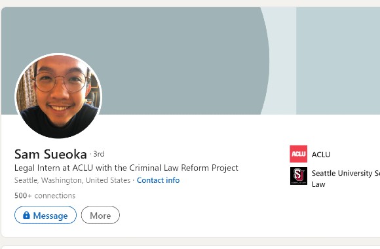Click the card edge below the profile
This screenshot has width=380, height=249.
pos(190,238)
